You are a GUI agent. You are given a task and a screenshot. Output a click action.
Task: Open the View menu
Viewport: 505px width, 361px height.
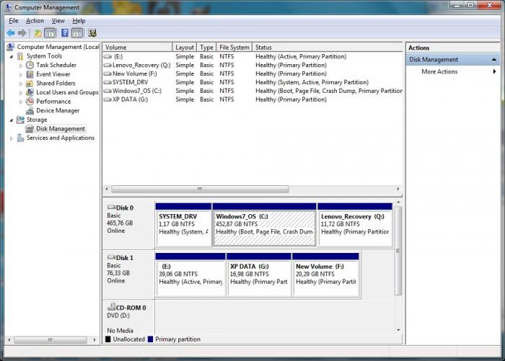(x=58, y=21)
